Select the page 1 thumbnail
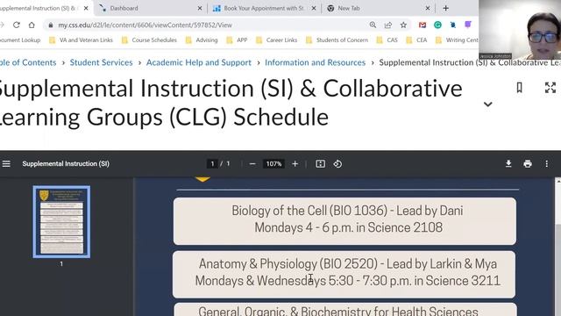561x316 pixels. 61,222
